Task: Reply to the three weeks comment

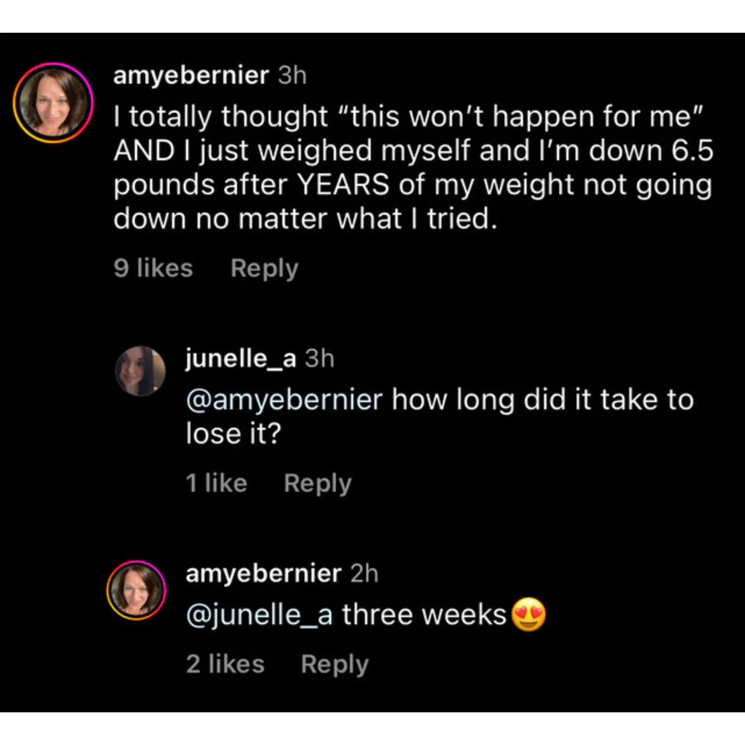Action: 334,664
